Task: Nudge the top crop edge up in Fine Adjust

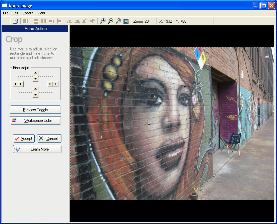Action: pos(35,73)
